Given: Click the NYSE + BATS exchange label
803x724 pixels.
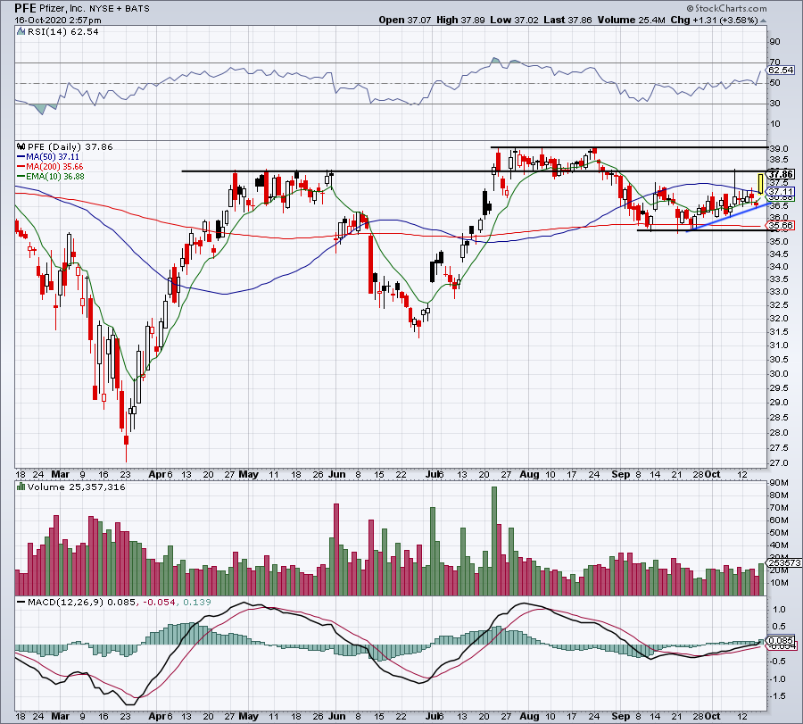Looking at the screenshot, I should pos(120,9).
